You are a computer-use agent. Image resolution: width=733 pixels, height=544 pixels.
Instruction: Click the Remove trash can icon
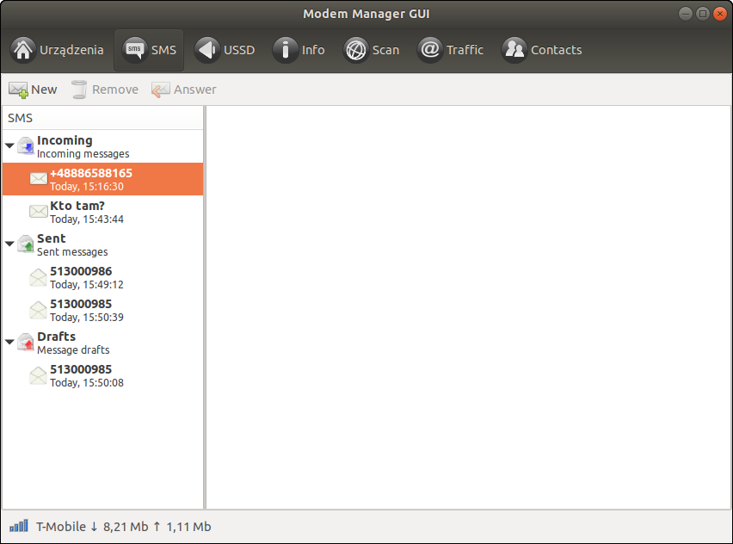(x=79, y=90)
